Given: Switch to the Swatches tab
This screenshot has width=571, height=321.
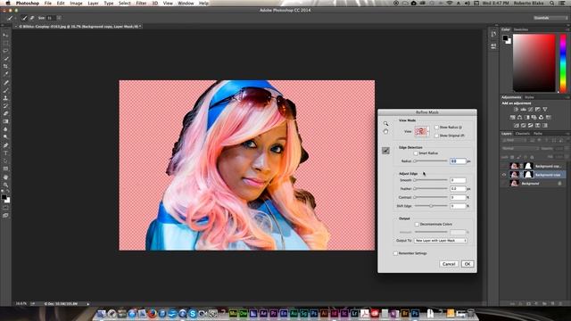Looking at the screenshot, I should point(521,29).
